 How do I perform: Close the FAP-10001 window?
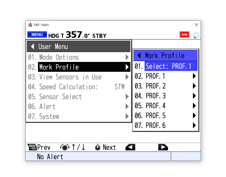(x=196, y=25)
